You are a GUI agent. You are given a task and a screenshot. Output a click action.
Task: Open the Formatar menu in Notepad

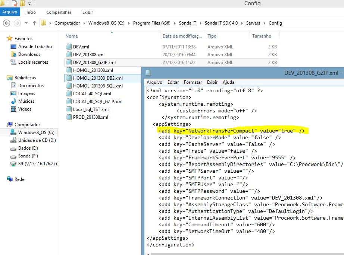click(193, 82)
